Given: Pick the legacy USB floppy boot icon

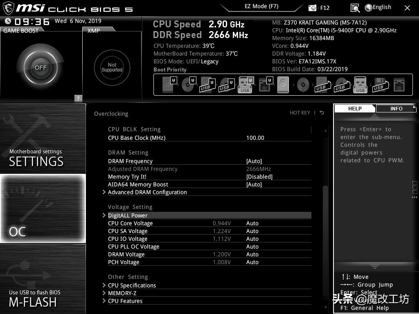Looking at the screenshot, I should point(381,85).
